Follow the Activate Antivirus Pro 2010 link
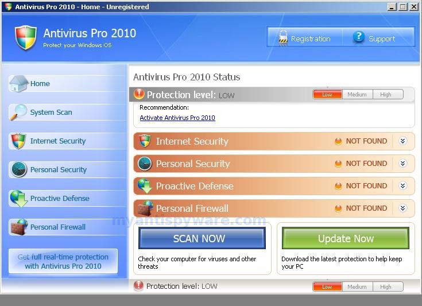The width and height of the screenshot is (422, 306). click(x=177, y=118)
